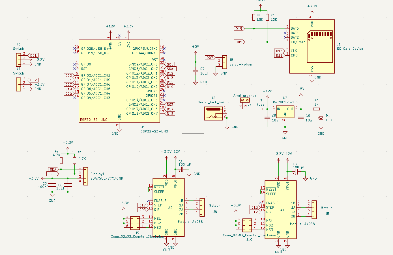Select capacitor C6 symbol
The height and width of the screenshot is (255, 393).
pos(301,118)
